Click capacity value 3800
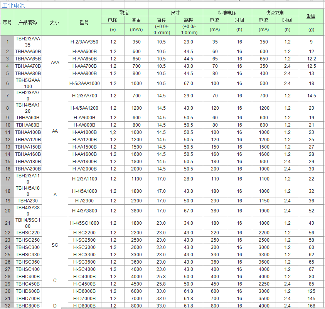Screen dimensions: 325x309 [136, 211]
